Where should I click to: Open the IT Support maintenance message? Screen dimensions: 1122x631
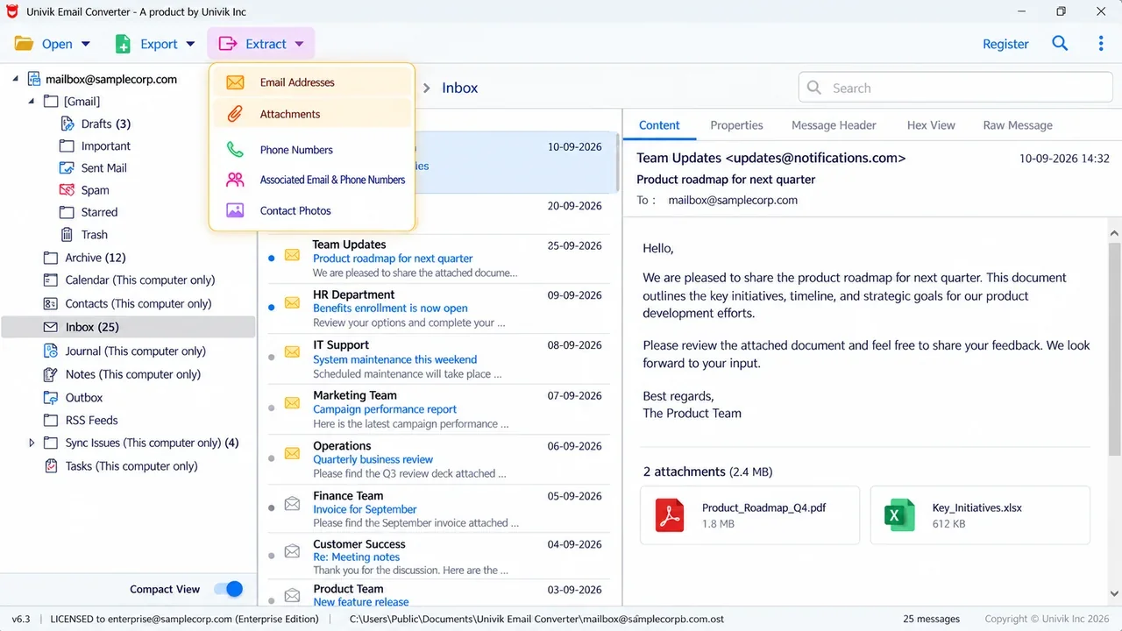click(x=438, y=359)
